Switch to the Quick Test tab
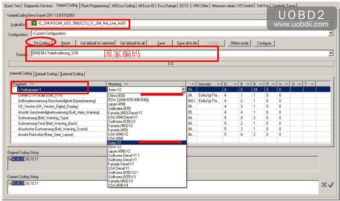The width and height of the screenshot is (340, 201). point(12,6)
